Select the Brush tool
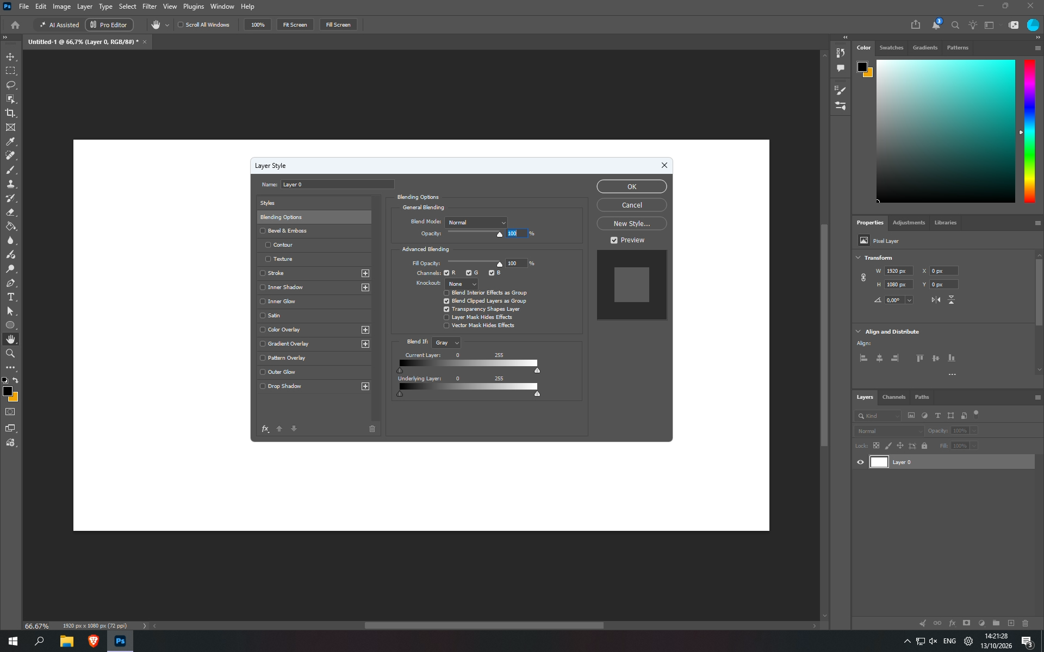The width and height of the screenshot is (1044, 652). 10,170
